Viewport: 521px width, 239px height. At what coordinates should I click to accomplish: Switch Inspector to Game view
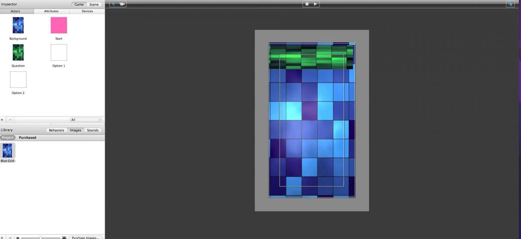[x=79, y=5]
